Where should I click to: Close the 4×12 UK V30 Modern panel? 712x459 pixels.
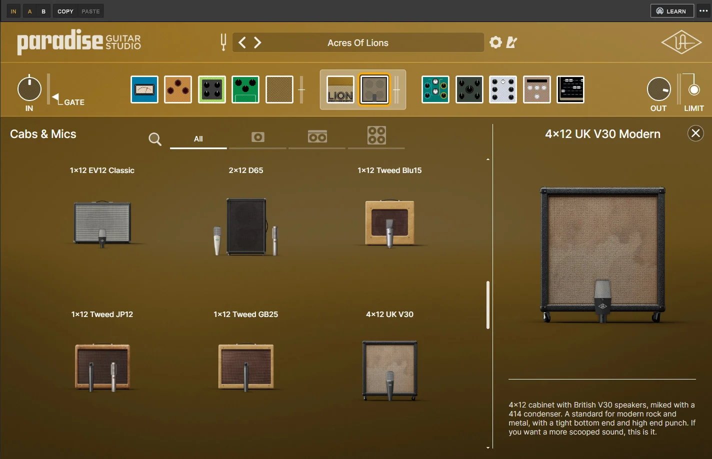coord(695,133)
